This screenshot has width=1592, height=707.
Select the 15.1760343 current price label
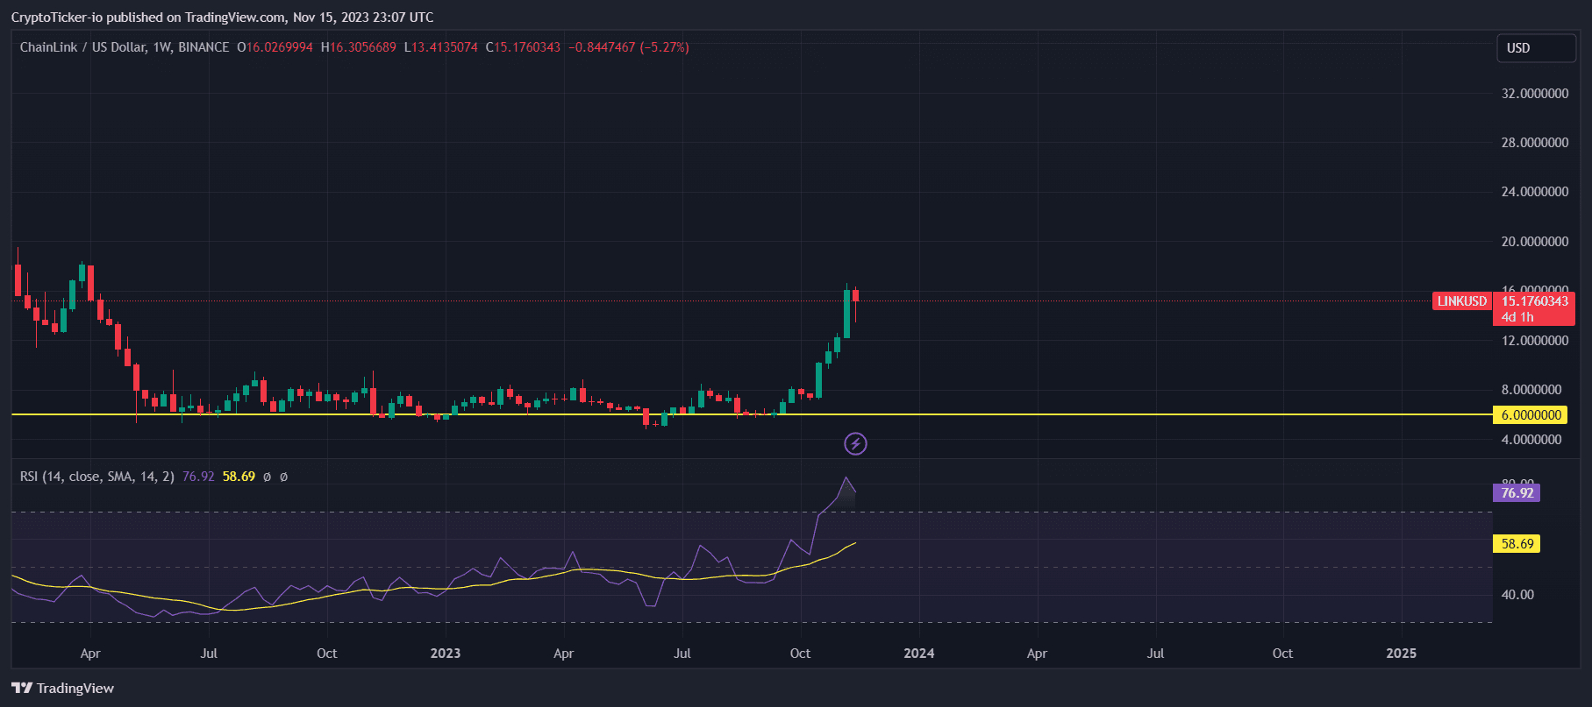point(1534,301)
